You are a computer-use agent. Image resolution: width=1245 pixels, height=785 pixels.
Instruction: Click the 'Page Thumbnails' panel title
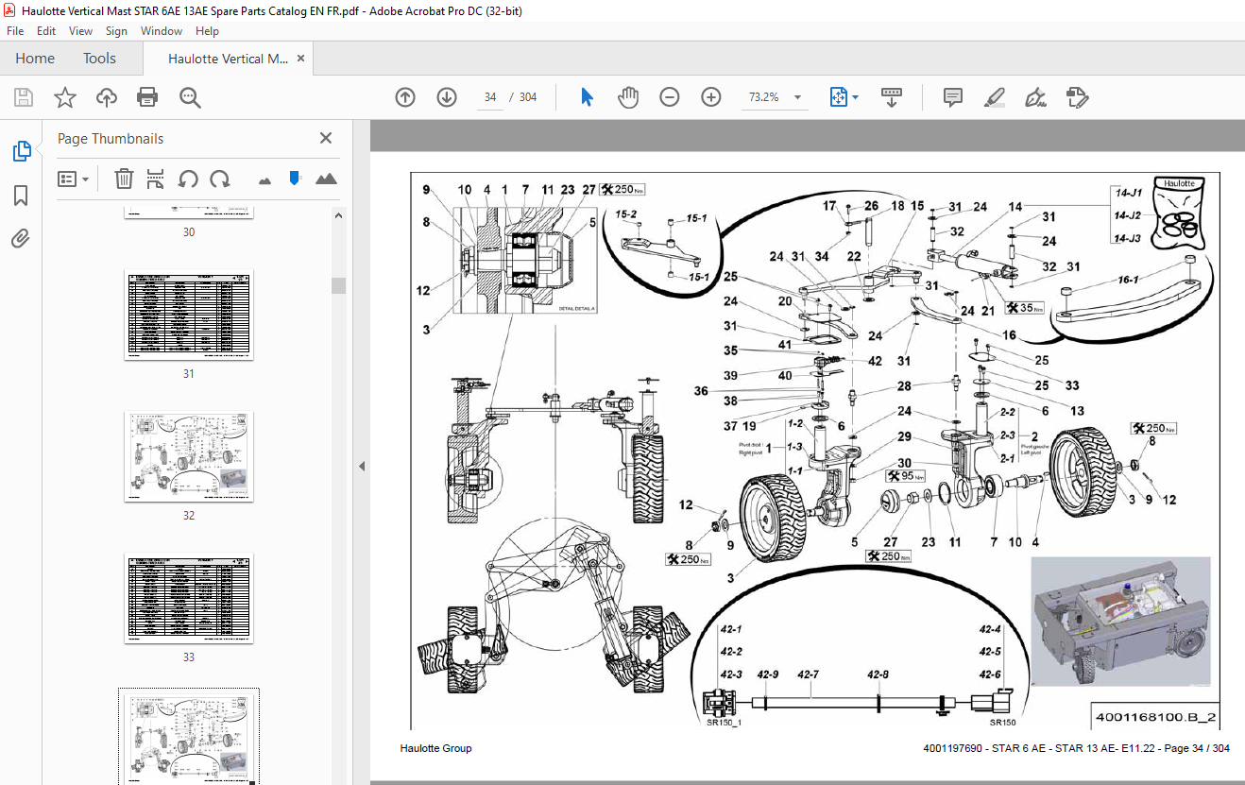pyautogui.click(x=111, y=138)
